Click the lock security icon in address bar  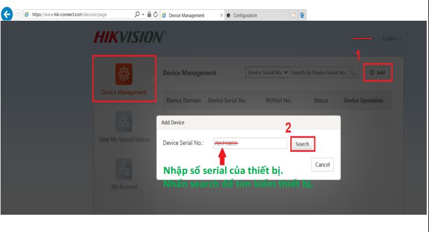(x=149, y=14)
